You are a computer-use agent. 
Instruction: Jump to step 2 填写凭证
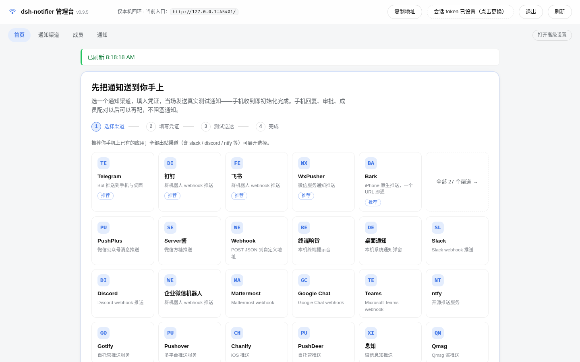coord(163,127)
